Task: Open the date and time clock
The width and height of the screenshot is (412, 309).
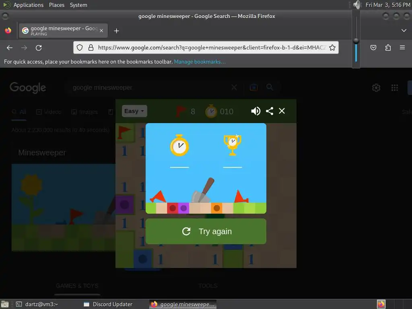Action: (388, 5)
